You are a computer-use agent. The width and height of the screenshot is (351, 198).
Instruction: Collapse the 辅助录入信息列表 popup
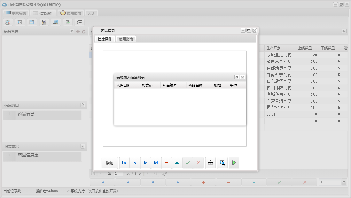pos(237,77)
